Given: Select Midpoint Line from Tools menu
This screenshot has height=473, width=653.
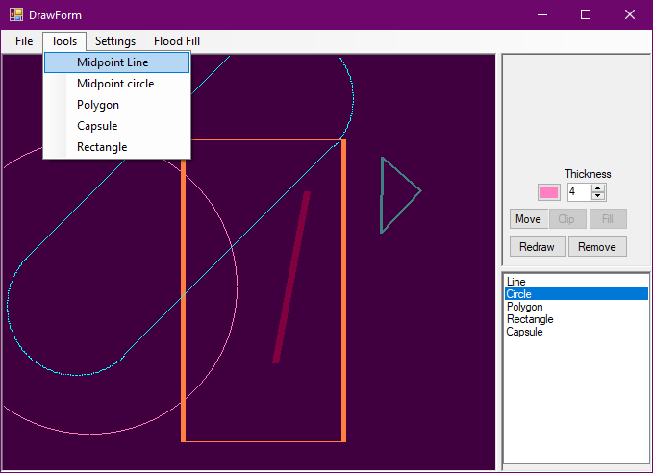Looking at the screenshot, I should [113, 62].
